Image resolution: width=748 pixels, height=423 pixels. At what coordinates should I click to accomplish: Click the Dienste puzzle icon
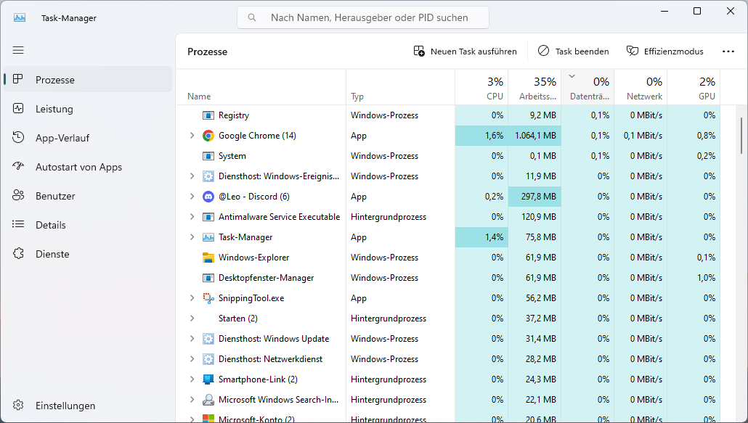(19, 254)
